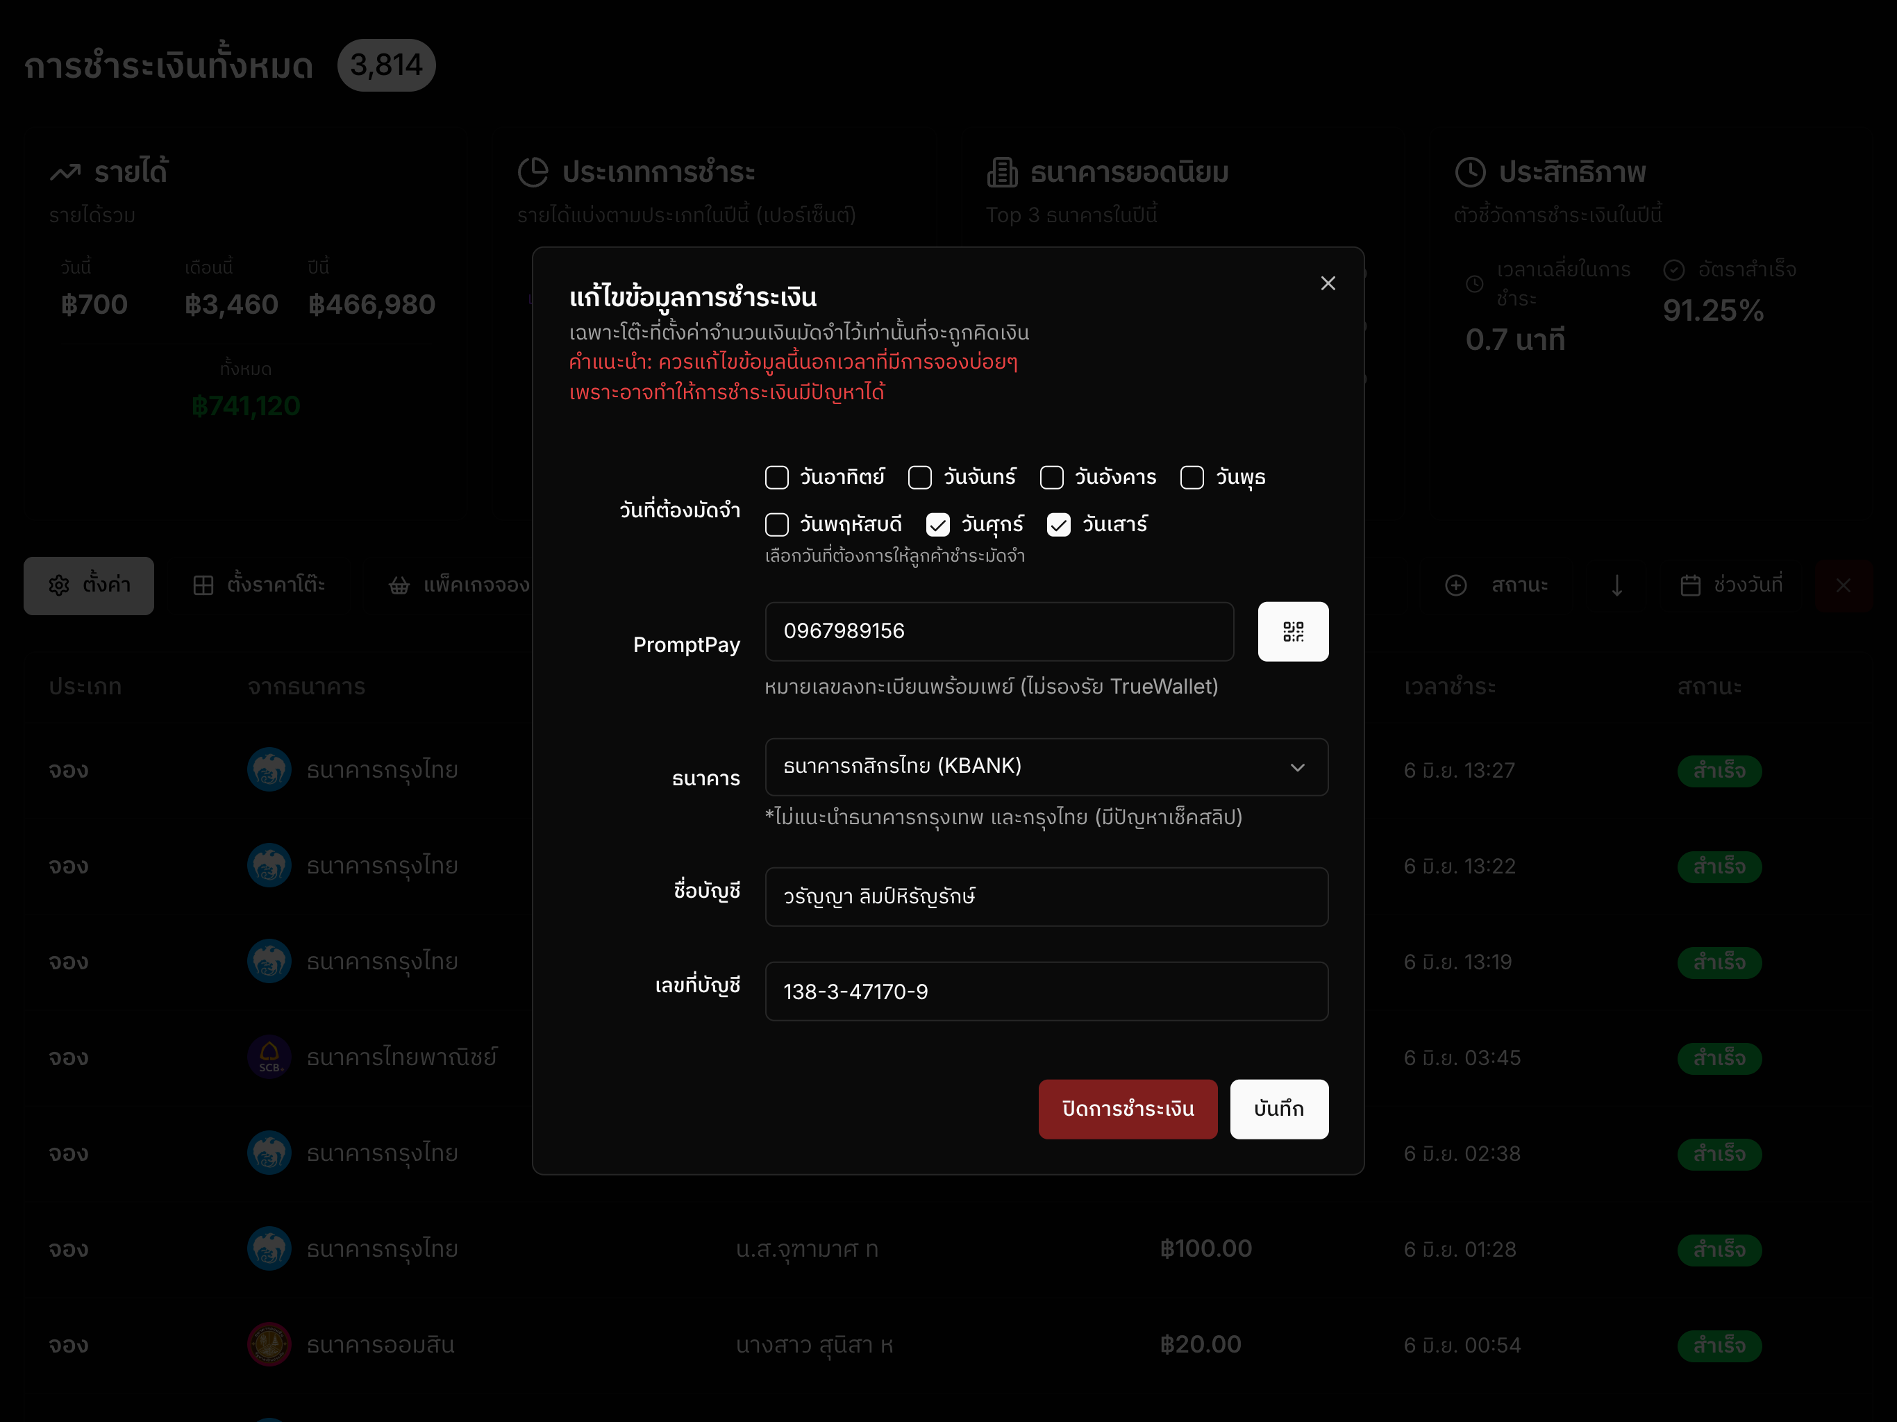Click the red ปิดการชำระเงิน button

tap(1128, 1109)
